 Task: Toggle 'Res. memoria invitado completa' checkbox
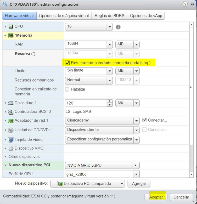coord(67,63)
